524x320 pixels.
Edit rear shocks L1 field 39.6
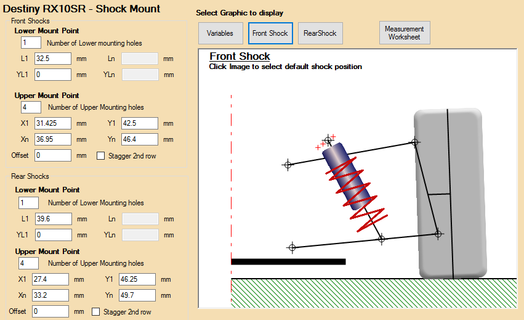pos(54,219)
